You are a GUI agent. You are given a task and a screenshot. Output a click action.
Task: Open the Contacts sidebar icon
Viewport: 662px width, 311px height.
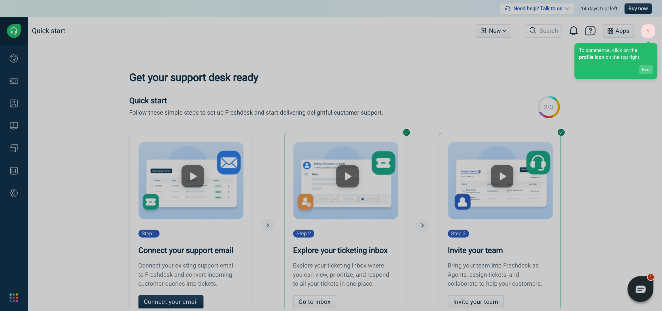click(x=14, y=103)
